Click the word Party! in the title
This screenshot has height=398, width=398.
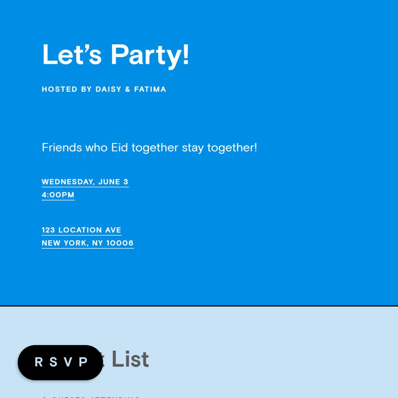pyautogui.click(x=150, y=54)
